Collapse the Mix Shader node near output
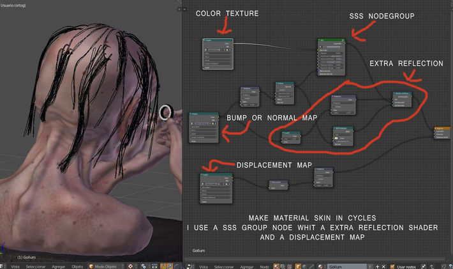Screen dimensions: 453x269 click(394, 93)
